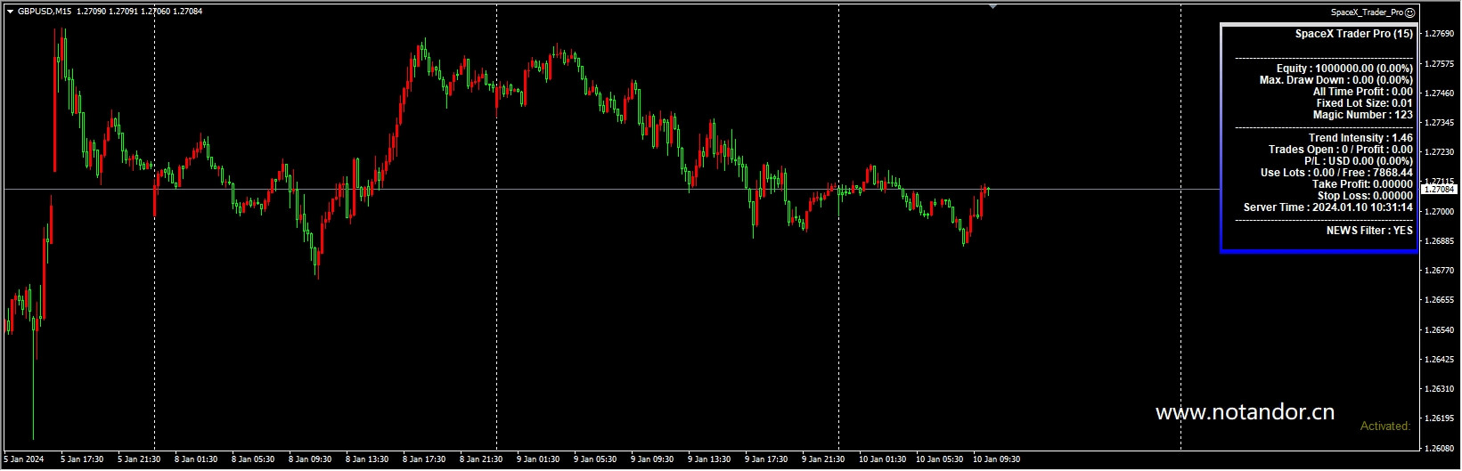
Task: Open the GBPUSD,M15 dropdown arrow
Action: (9, 12)
